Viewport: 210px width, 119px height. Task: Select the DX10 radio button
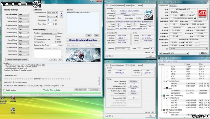[56, 42]
